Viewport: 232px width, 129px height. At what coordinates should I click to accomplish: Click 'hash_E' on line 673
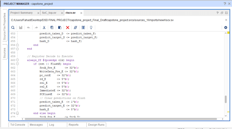tap(44, 110)
